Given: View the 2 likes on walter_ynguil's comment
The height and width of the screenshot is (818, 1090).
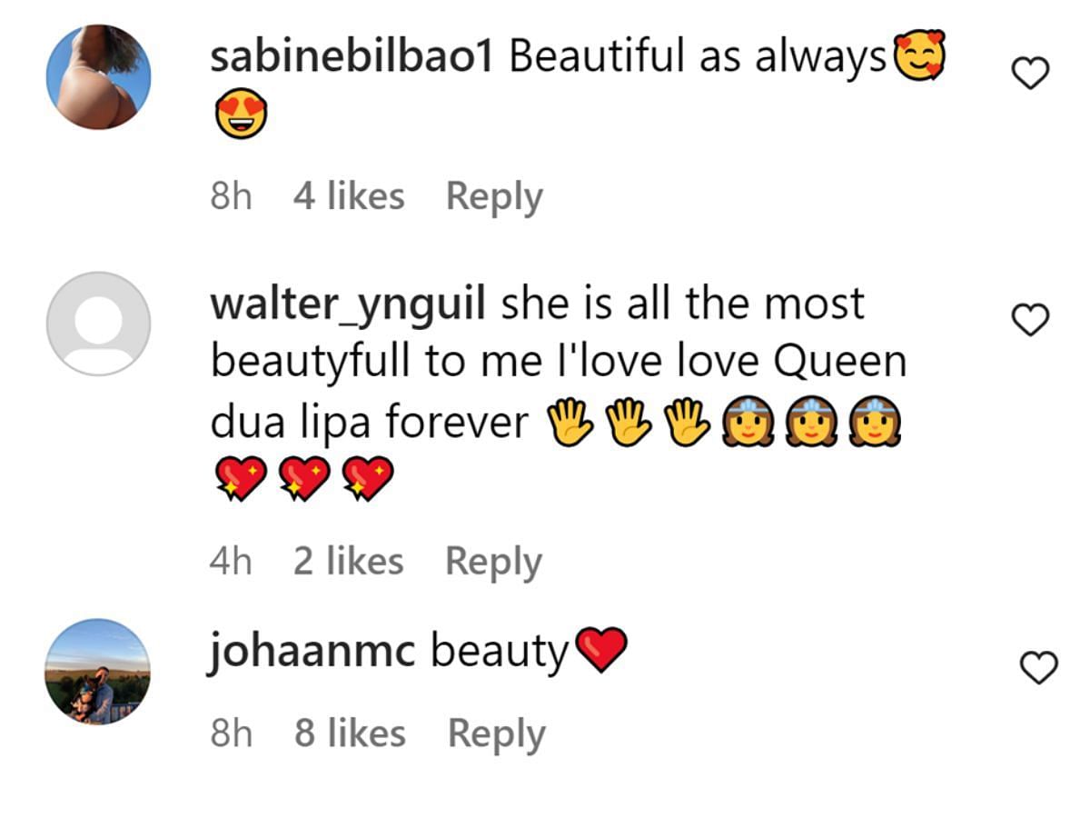Looking at the screenshot, I should click(x=349, y=561).
